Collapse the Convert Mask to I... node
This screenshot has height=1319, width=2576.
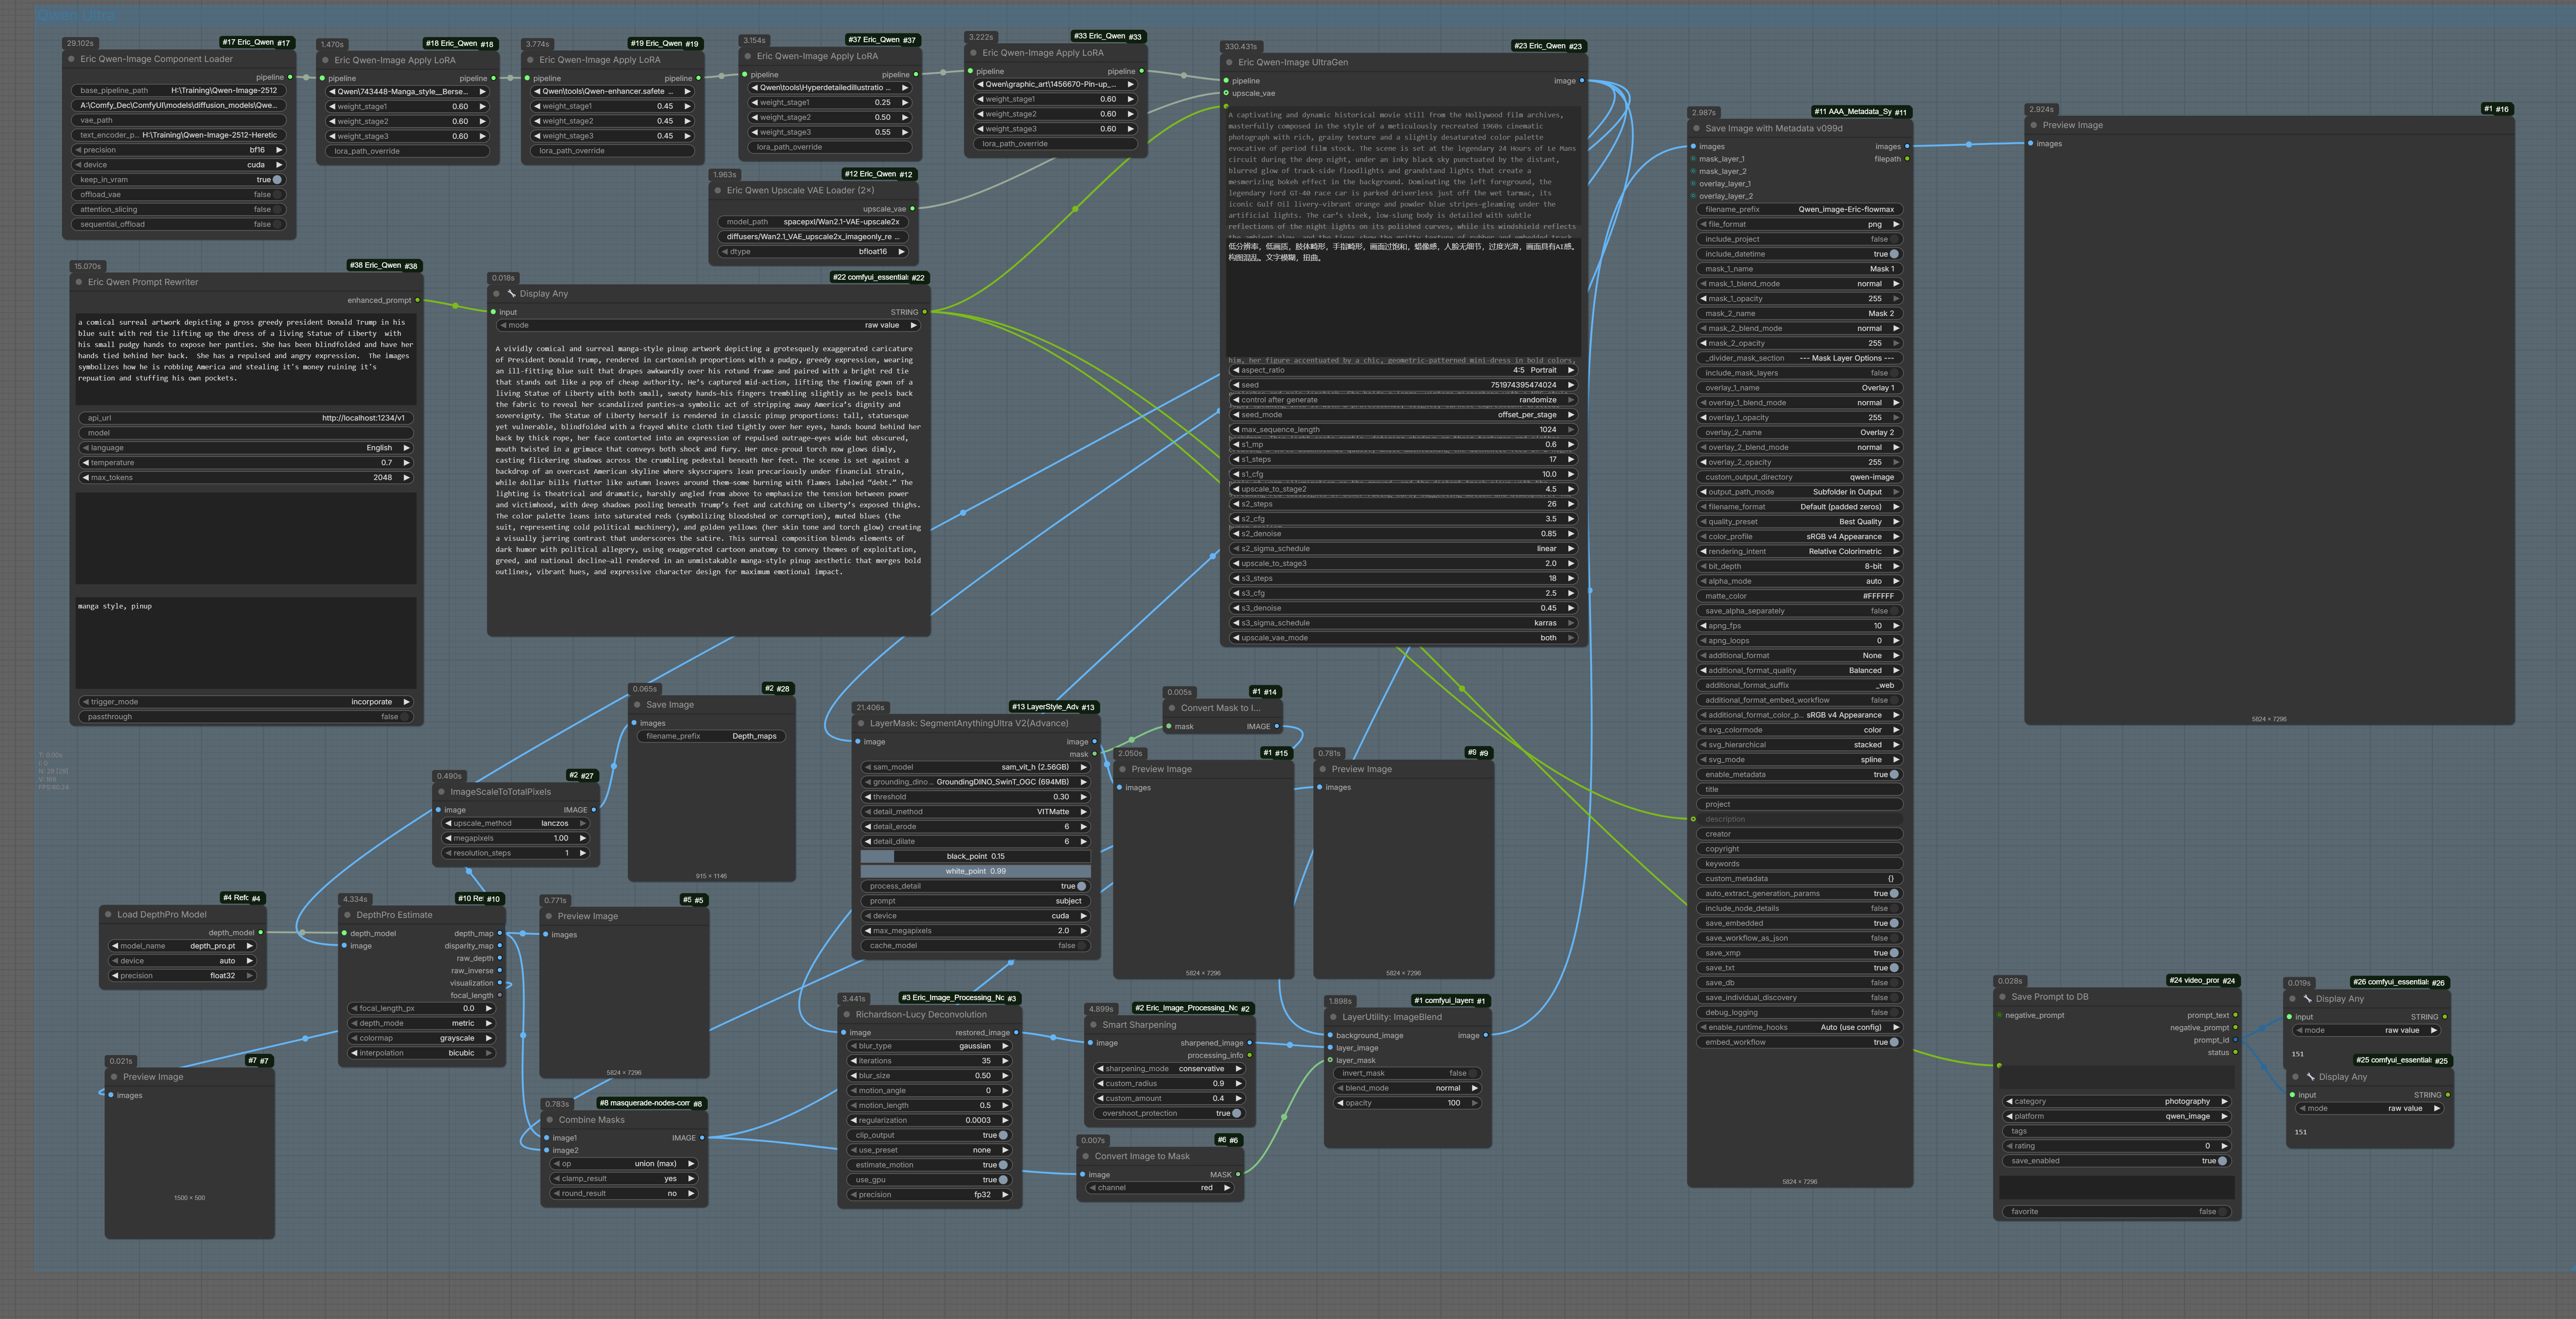point(1172,708)
